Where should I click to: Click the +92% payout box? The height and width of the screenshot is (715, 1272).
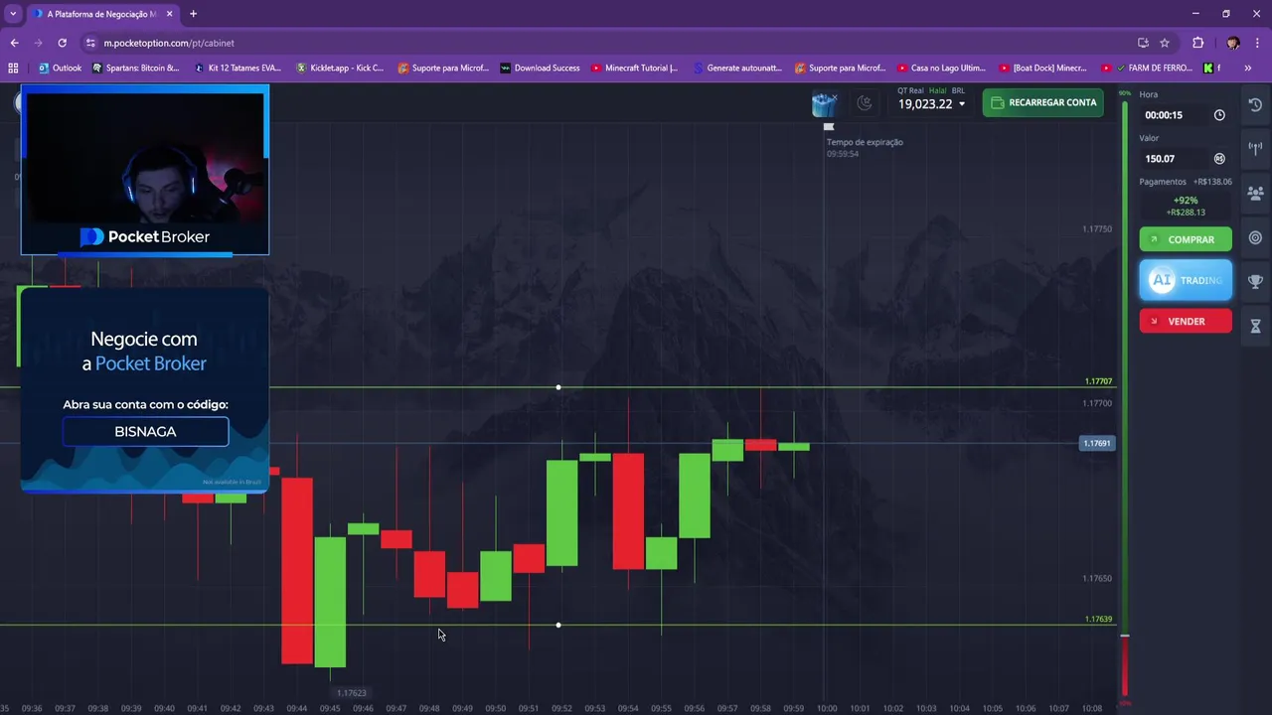1186,206
